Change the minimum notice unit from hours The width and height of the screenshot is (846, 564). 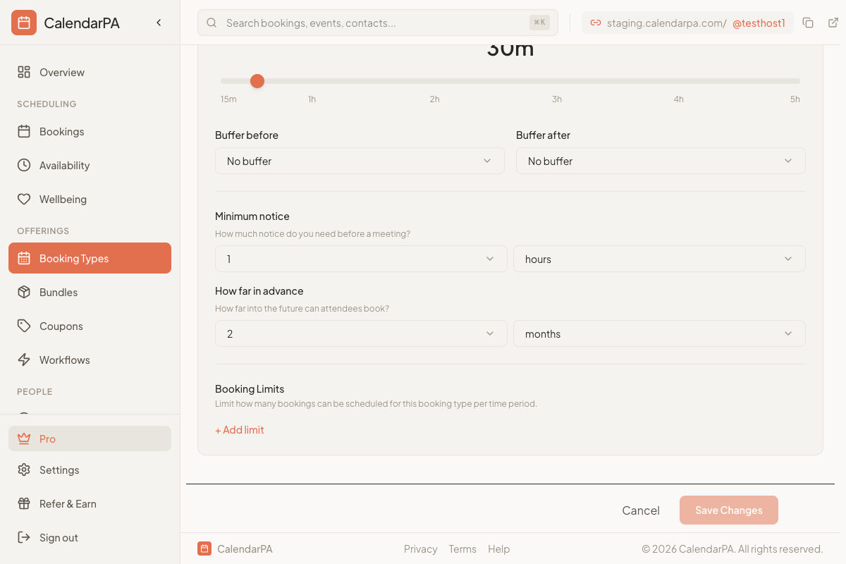tap(659, 259)
